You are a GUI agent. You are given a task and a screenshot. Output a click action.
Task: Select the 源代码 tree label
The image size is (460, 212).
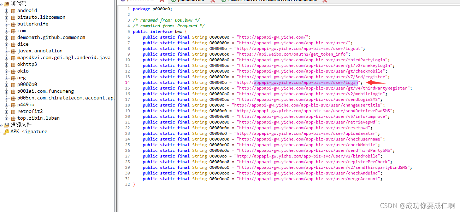click(19, 4)
